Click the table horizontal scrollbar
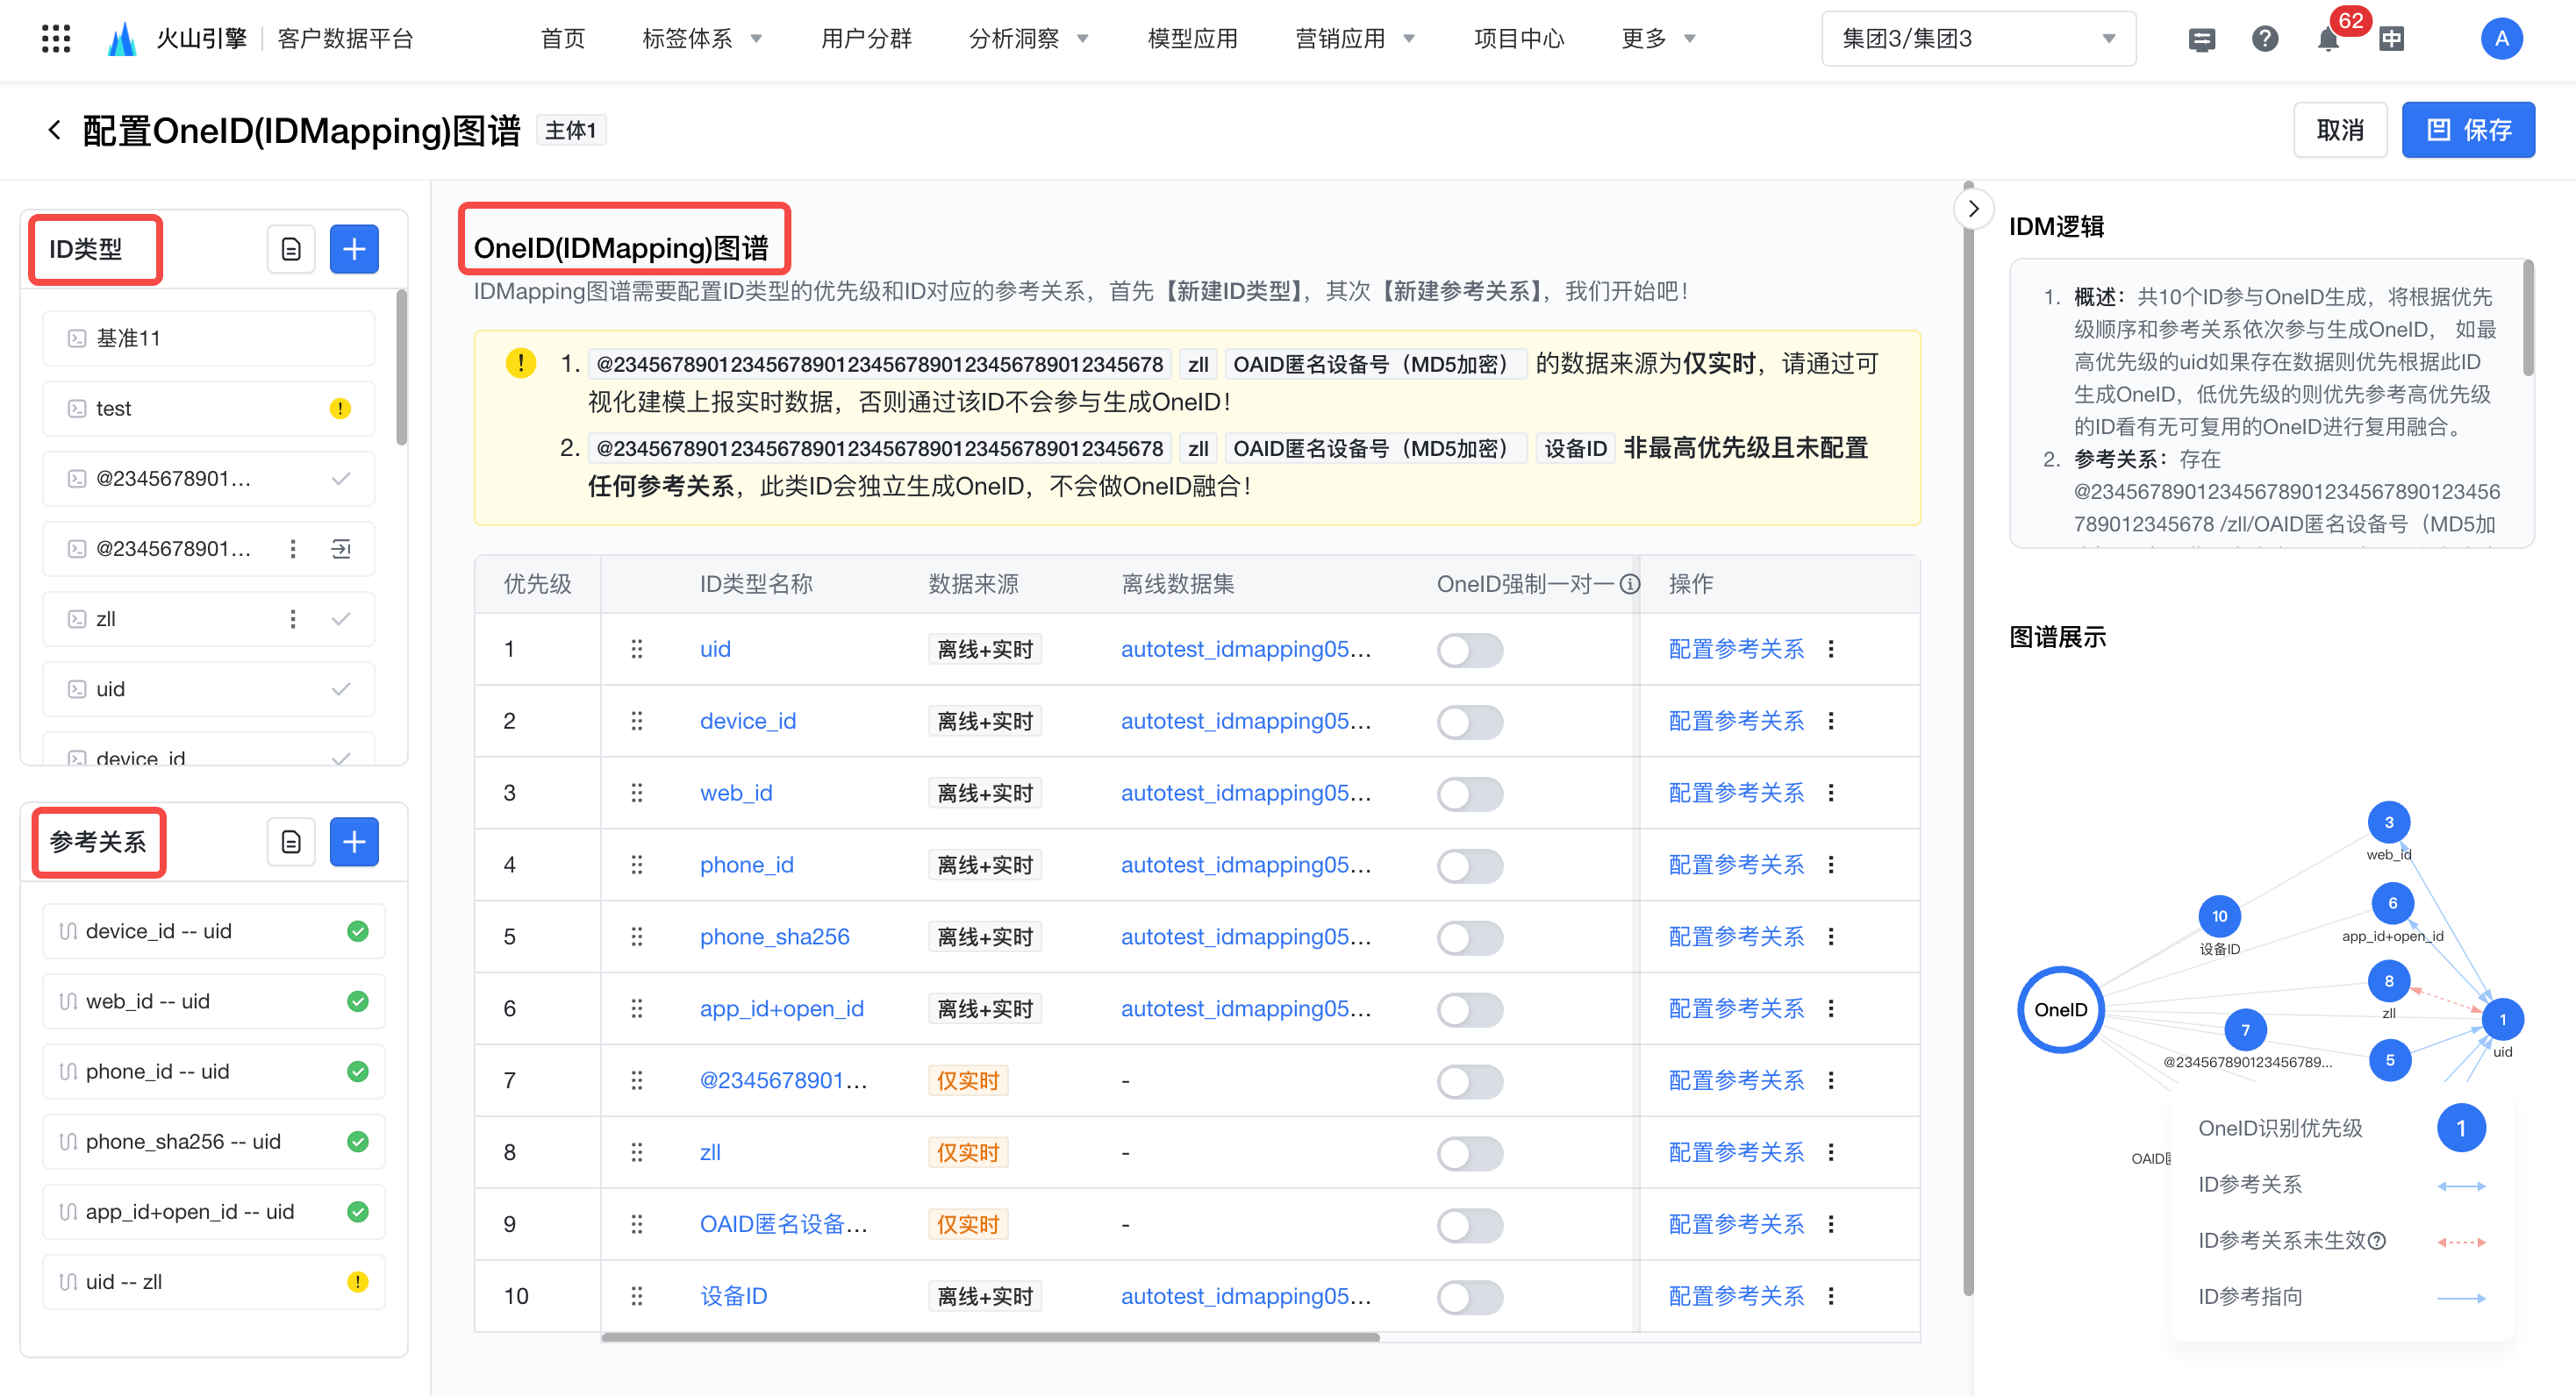Image resolution: width=2576 pixels, height=1396 pixels. coord(990,1337)
